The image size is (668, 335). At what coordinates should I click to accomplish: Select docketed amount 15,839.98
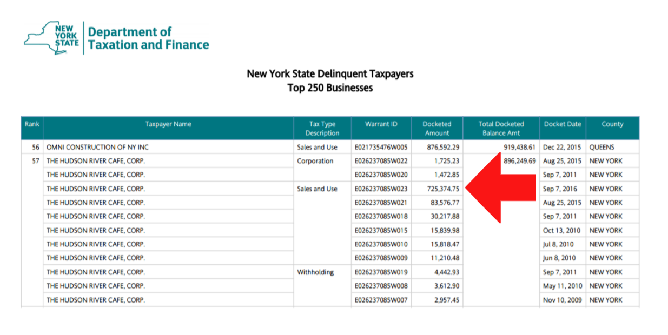pyautogui.click(x=445, y=231)
